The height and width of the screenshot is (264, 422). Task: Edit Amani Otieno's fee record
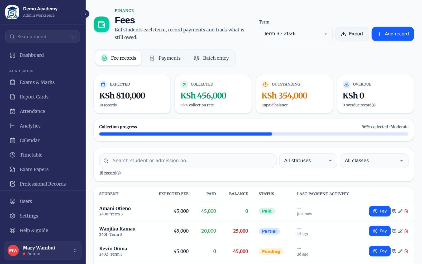400,211
